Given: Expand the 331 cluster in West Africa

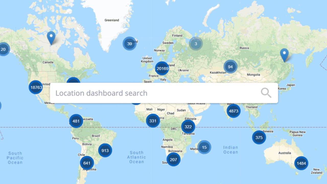Looking at the screenshot, I should [153, 121].
